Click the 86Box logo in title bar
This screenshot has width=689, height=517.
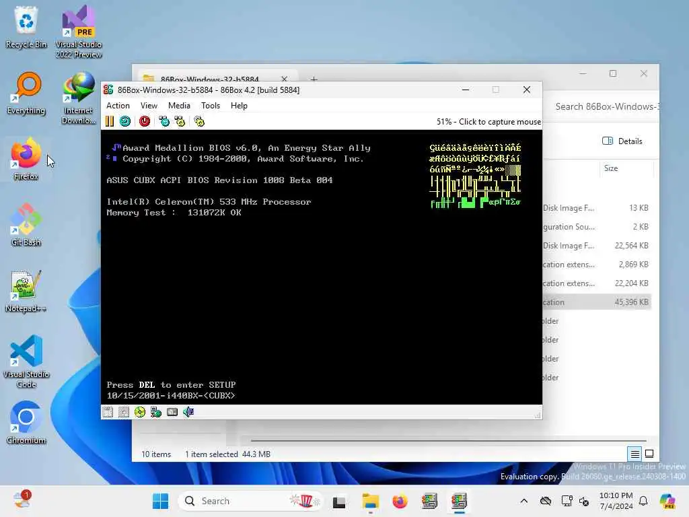point(108,90)
